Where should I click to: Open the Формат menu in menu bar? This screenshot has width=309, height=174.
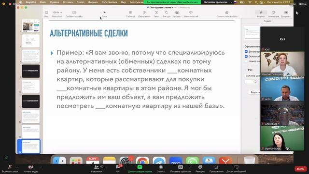[x=93, y=2]
